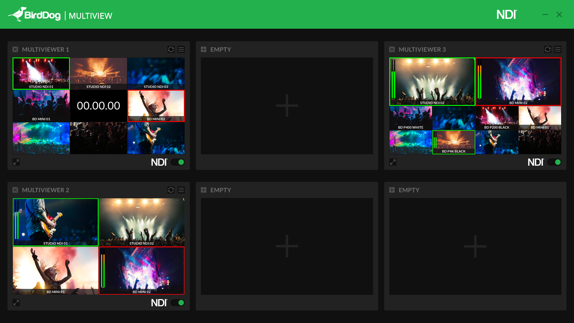Select the guitarist tile in Multiviewer 1 bottom row
574x323 pixels.
pos(156,138)
